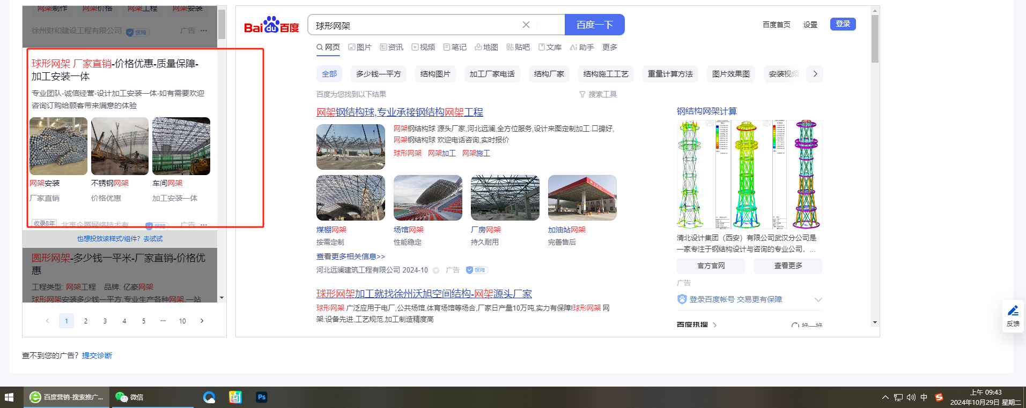Expand the 百度热搜 section arrow

tap(715, 325)
